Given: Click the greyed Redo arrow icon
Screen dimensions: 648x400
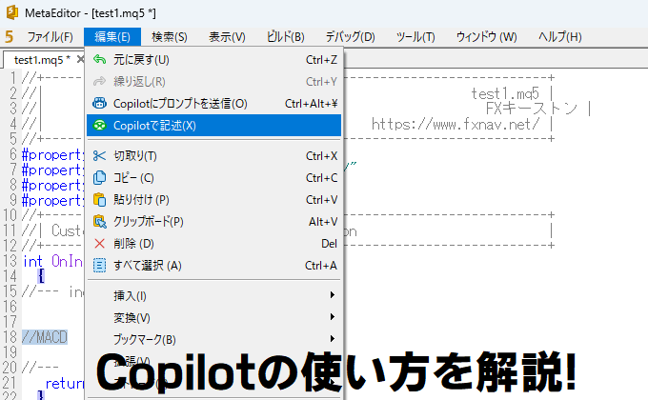Looking at the screenshot, I should pyautogui.click(x=99, y=81).
